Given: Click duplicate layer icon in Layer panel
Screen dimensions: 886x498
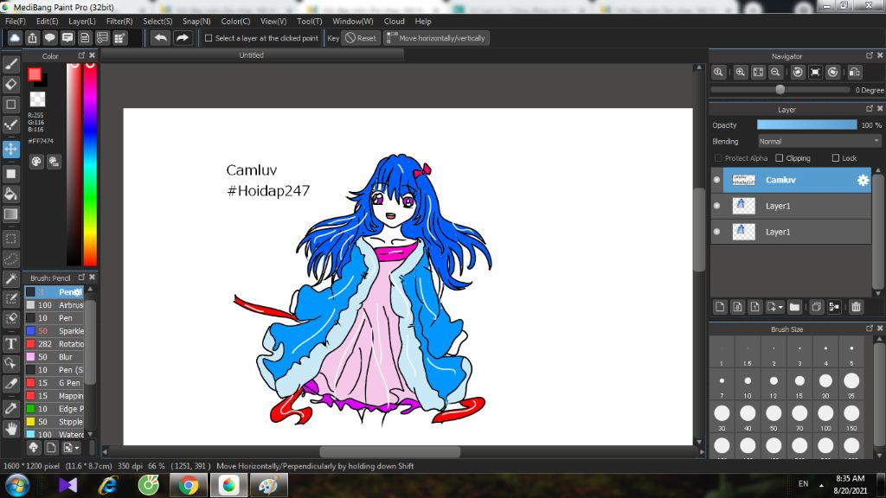Looking at the screenshot, I should (x=816, y=307).
